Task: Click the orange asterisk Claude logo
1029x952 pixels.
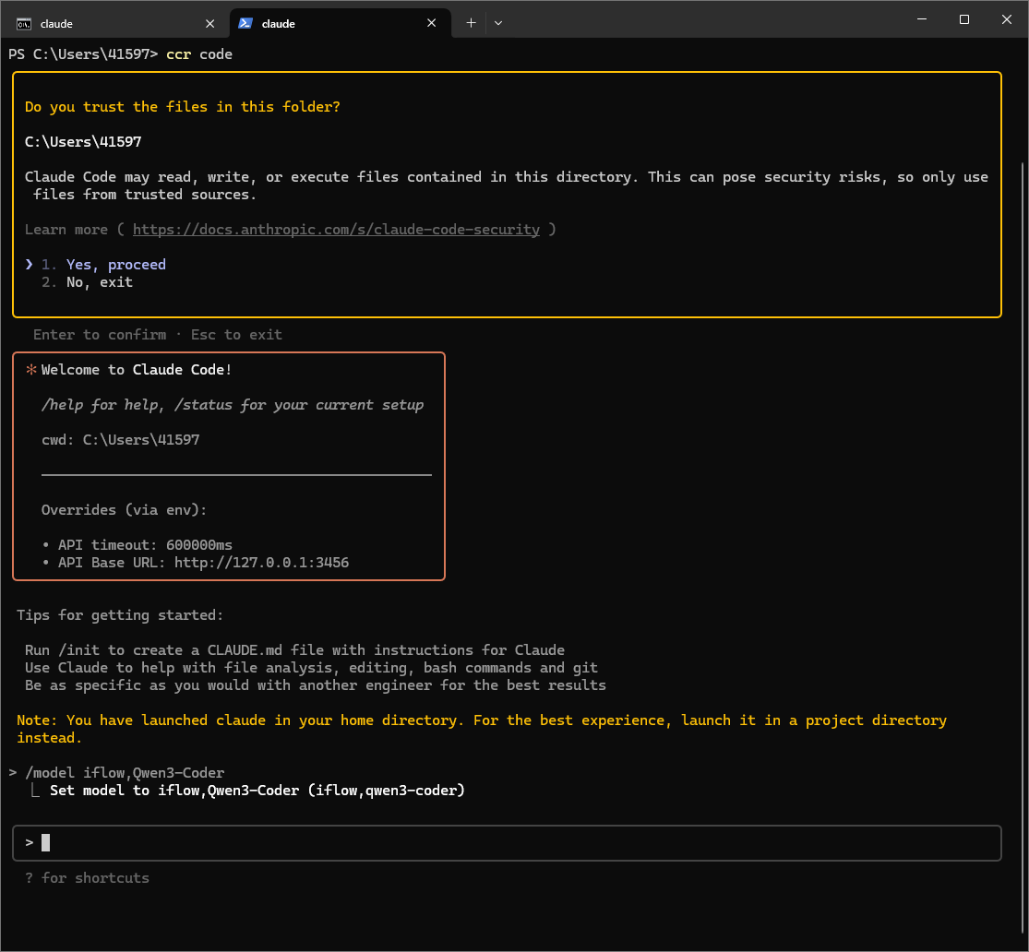Action: pos(30,370)
